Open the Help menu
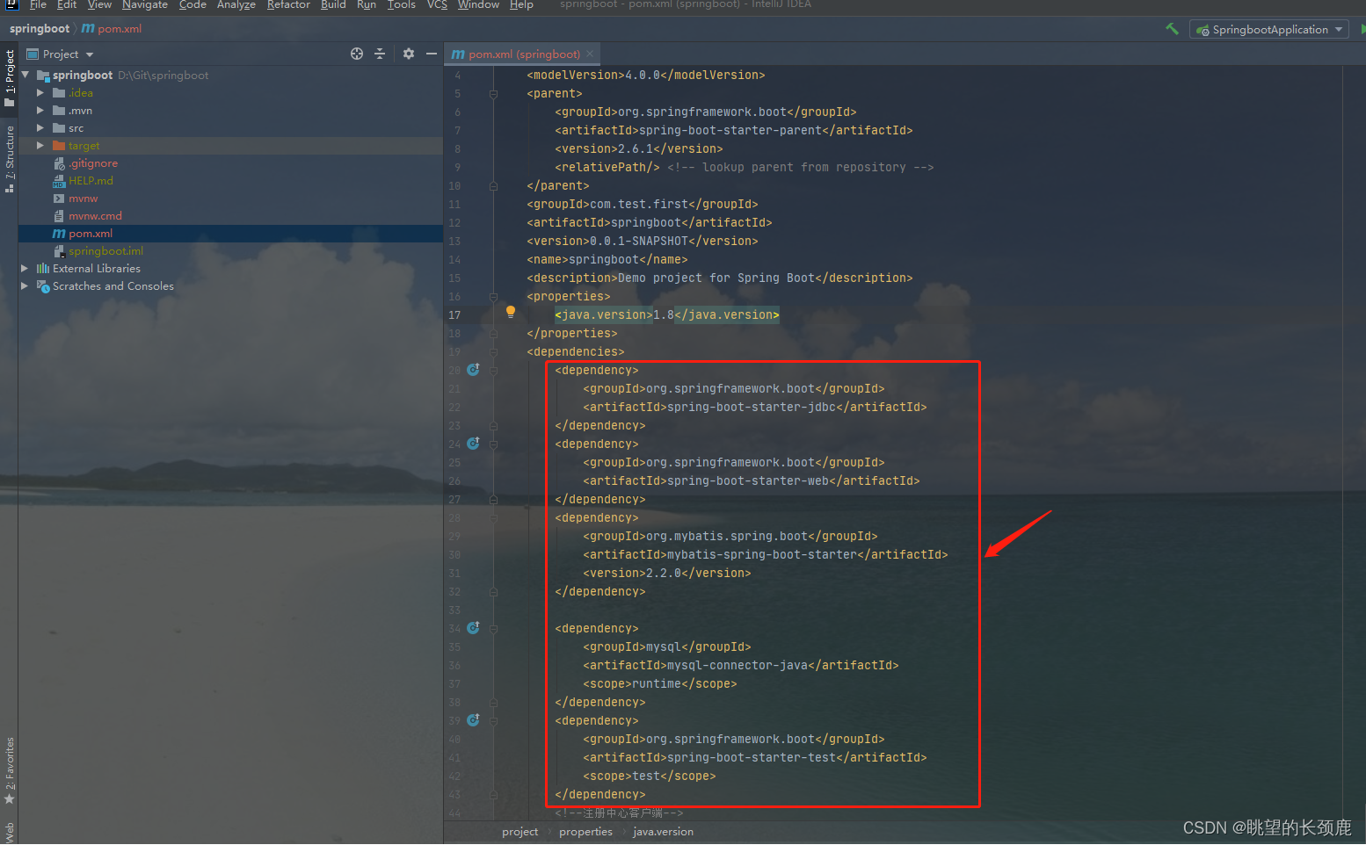 pos(521,5)
